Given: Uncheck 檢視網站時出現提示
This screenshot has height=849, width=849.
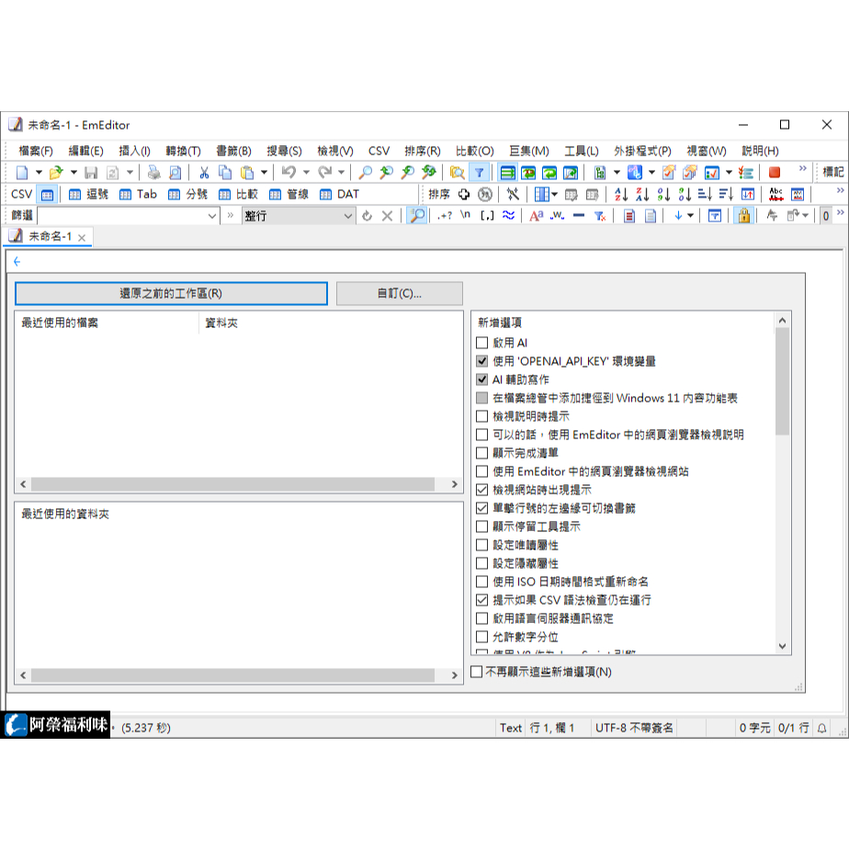Looking at the screenshot, I should [x=481, y=490].
